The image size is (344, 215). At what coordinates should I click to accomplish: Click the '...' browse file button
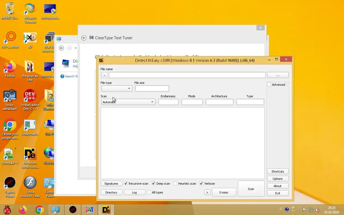(278, 75)
